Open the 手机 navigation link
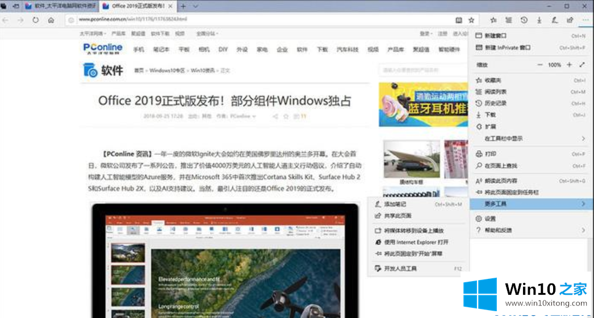Screen dimensions: 594x318 [x=139, y=49]
